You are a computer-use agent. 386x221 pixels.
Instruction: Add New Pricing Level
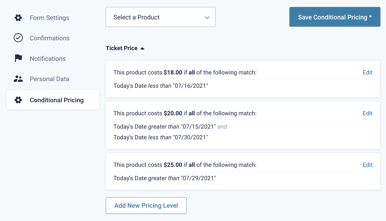[146, 206]
